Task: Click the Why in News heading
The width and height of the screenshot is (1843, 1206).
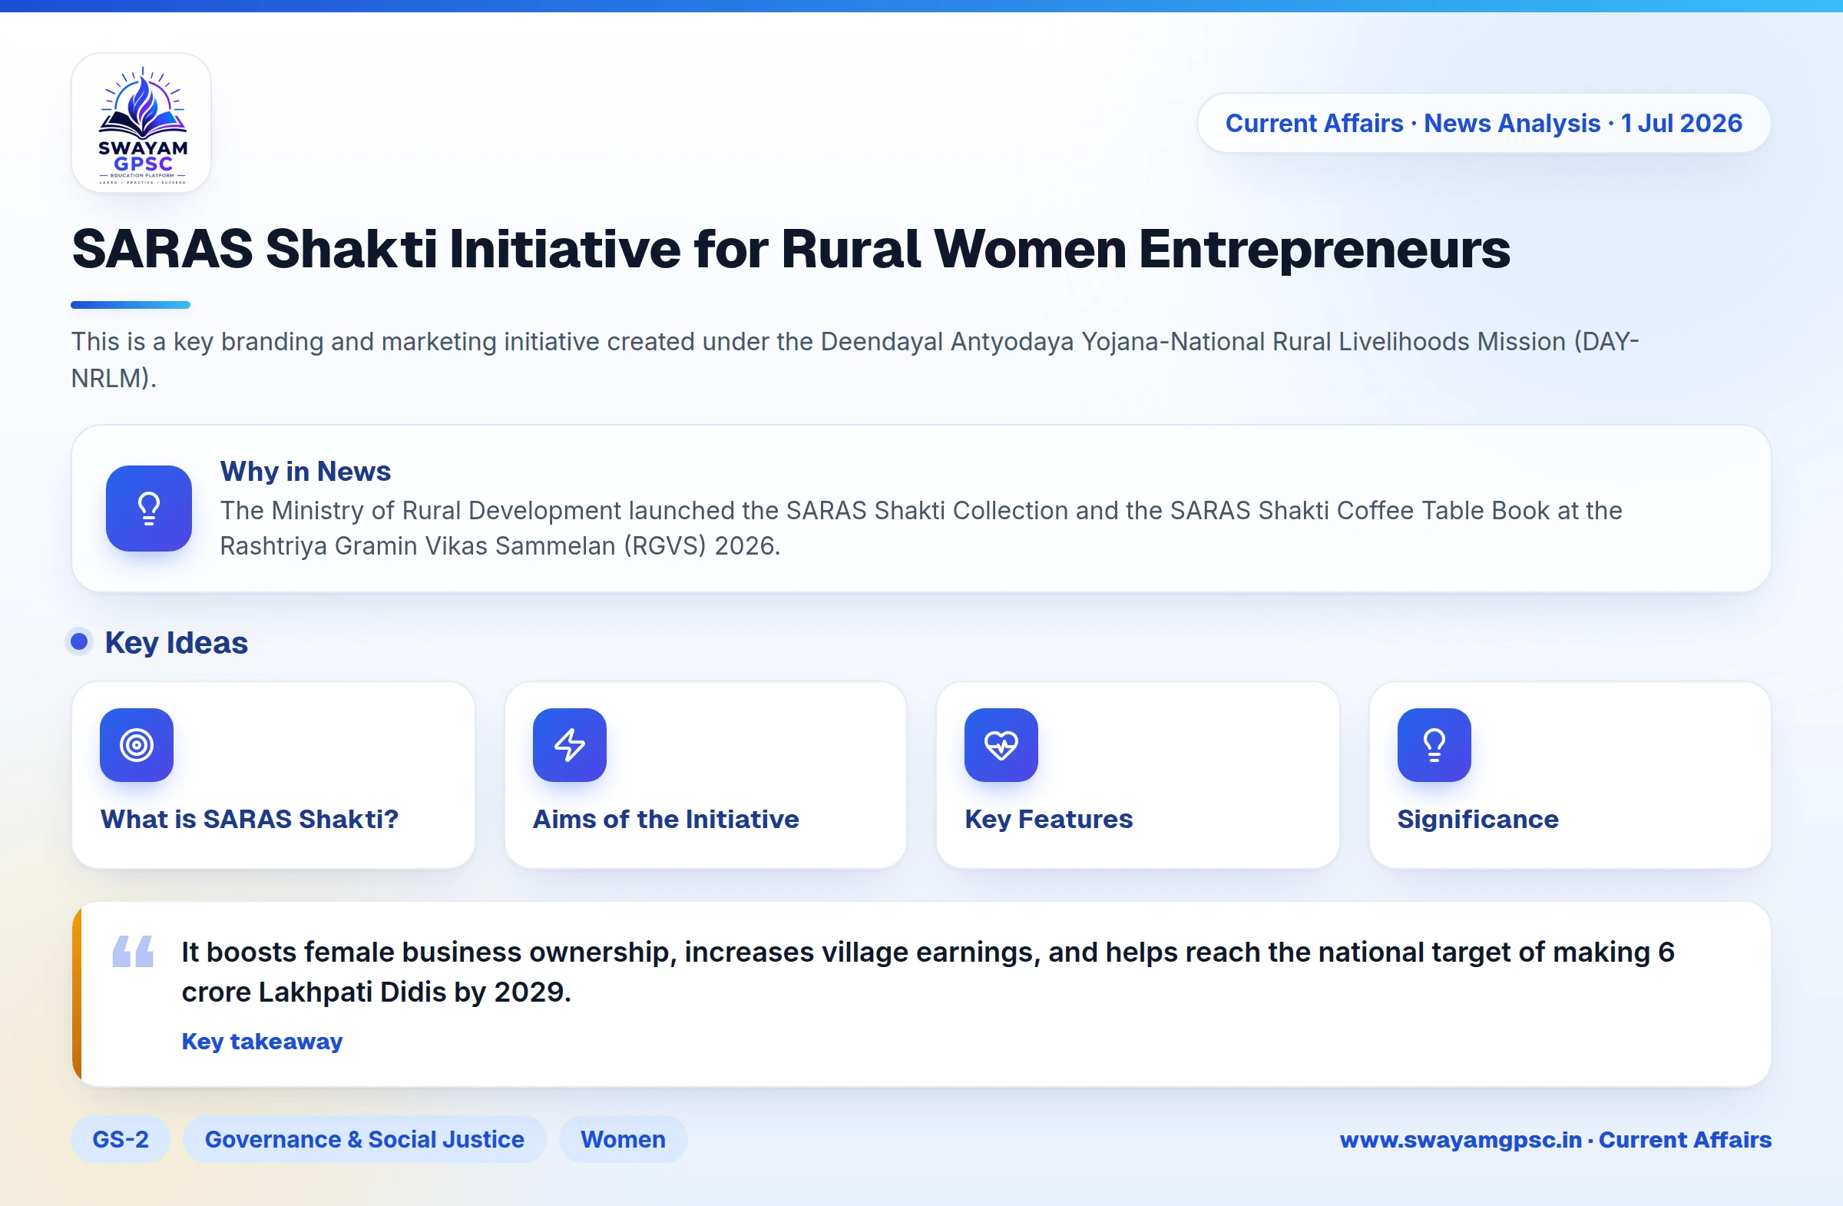Action: tap(305, 471)
